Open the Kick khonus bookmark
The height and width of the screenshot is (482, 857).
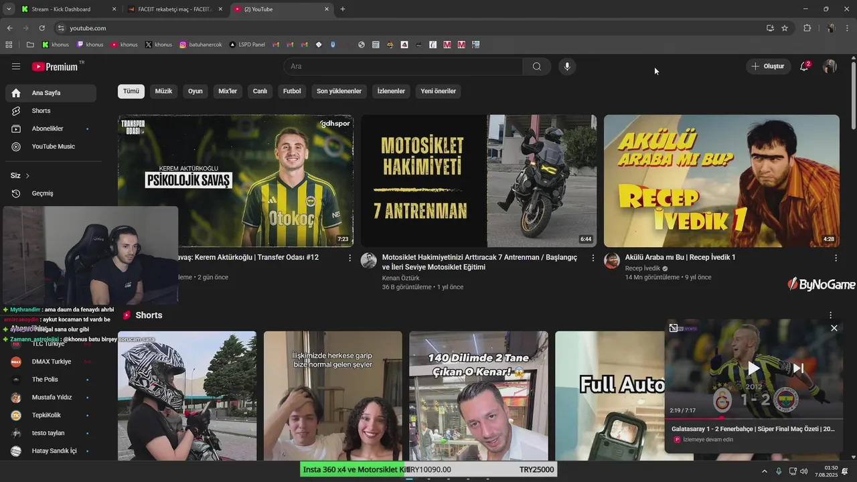click(56, 45)
